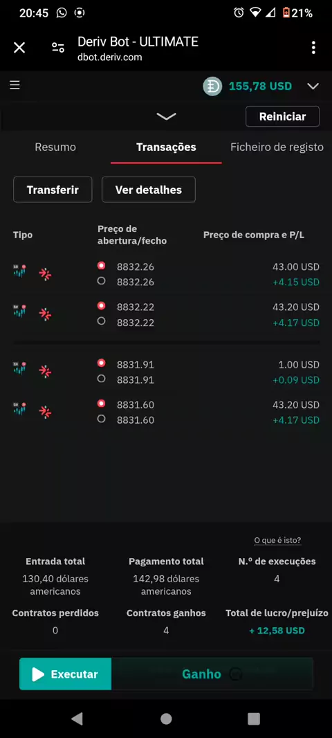Screen dimensions: 332x738
Task: Click the market icon of the 8832.26 trade
Action: point(20,272)
